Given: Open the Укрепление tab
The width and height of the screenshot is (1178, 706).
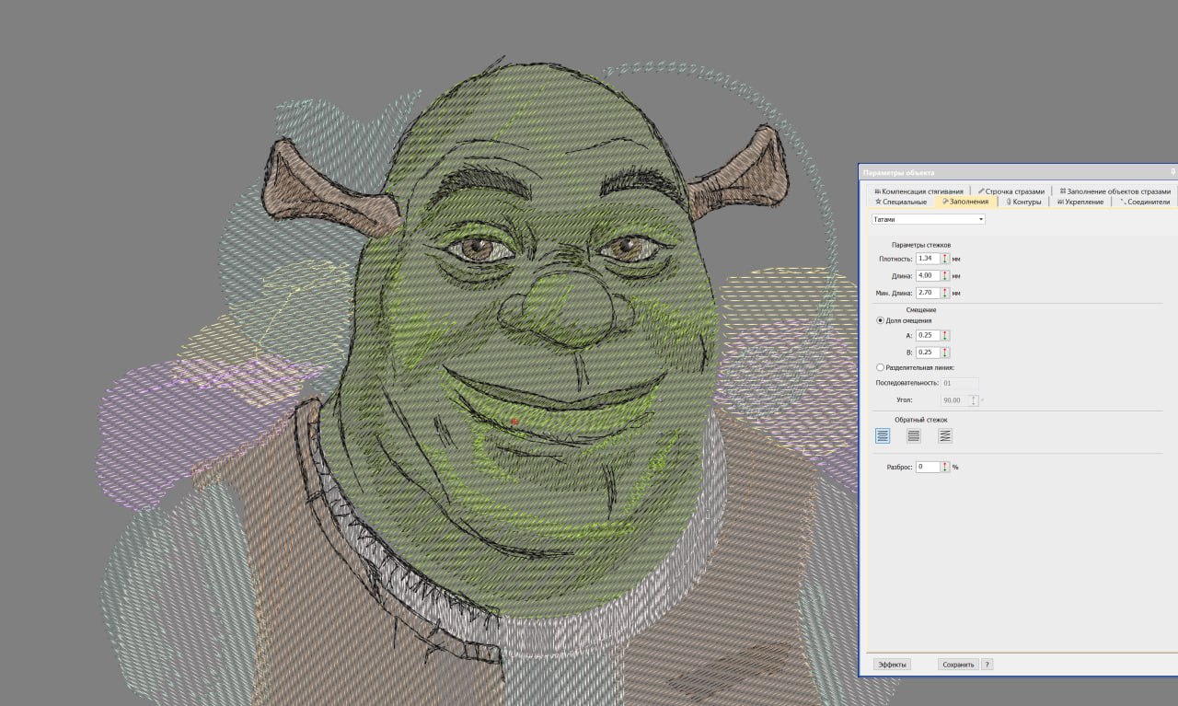Looking at the screenshot, I should (1080, 202).
